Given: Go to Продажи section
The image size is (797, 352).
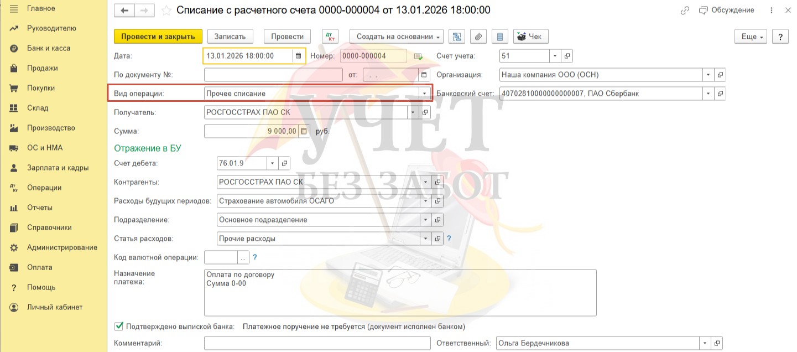Looking at the screenshot, I should 43,68.
